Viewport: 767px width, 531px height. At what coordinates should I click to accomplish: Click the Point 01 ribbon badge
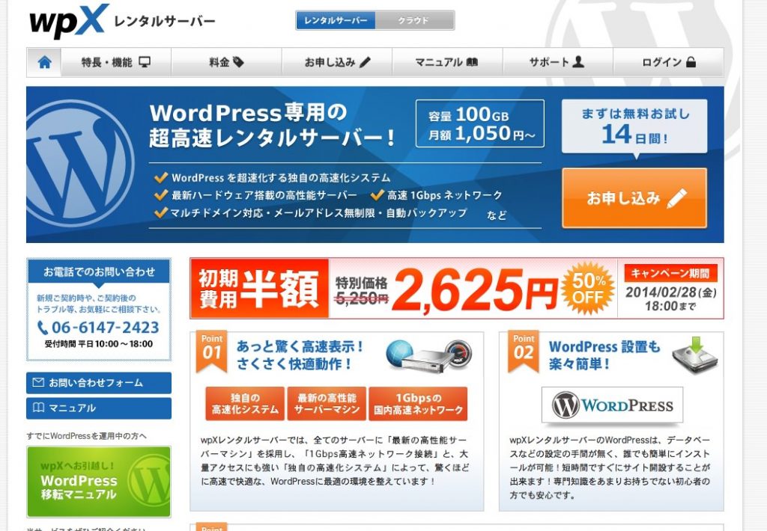point(212,351)
